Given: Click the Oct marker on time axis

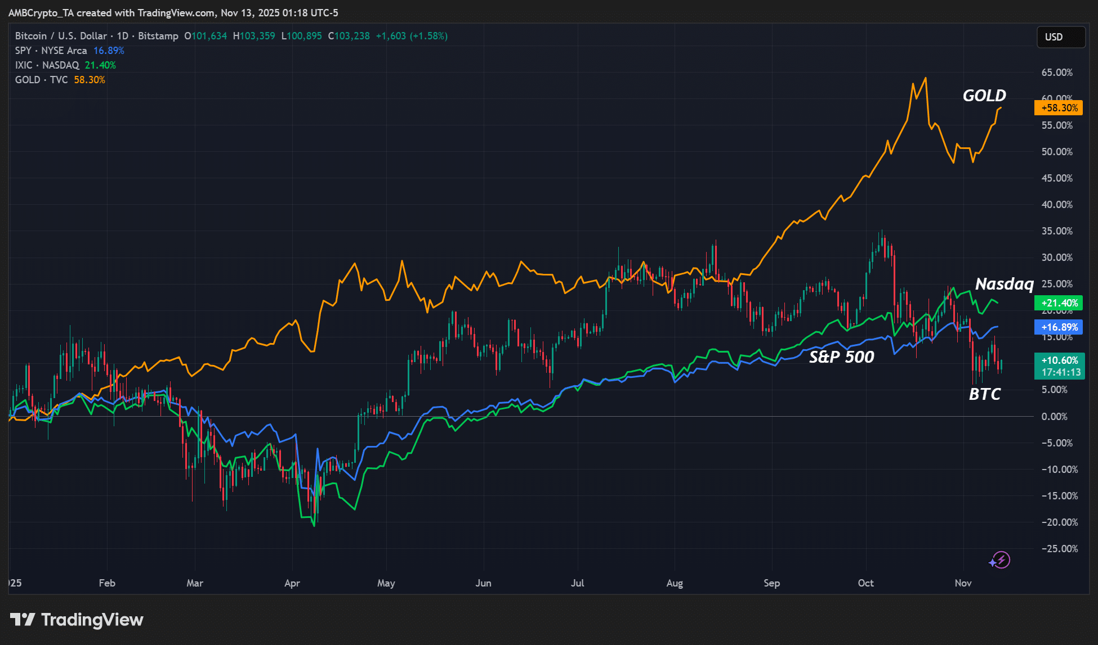Looking at the screenshot, I should (865, 583).
